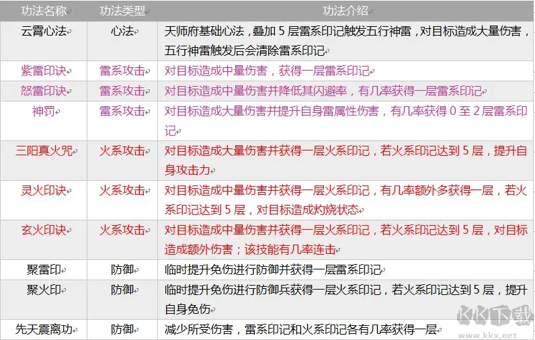Select the 提升自身攻击力 description cell

pos(345,161)
